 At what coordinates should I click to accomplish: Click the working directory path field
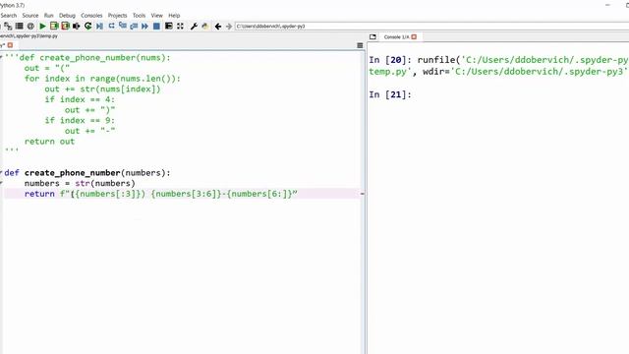coord(431,27)
